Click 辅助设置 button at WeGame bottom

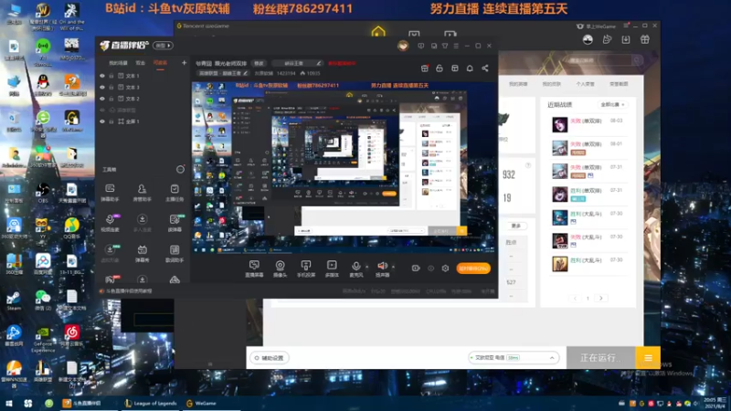click(269, 358)
